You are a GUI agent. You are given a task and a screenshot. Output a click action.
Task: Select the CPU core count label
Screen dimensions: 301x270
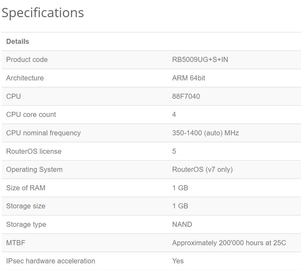pos(31,115)
